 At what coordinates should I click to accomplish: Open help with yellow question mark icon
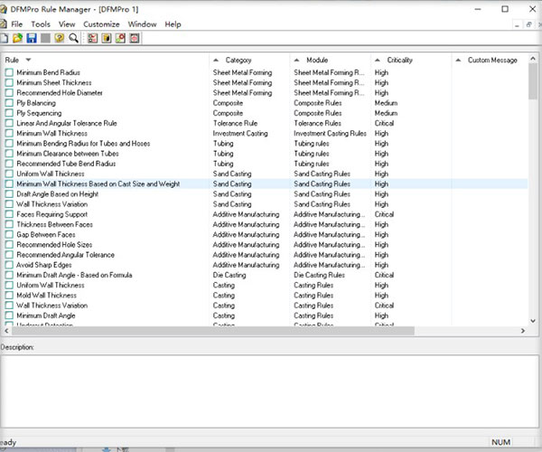(59, 38)
